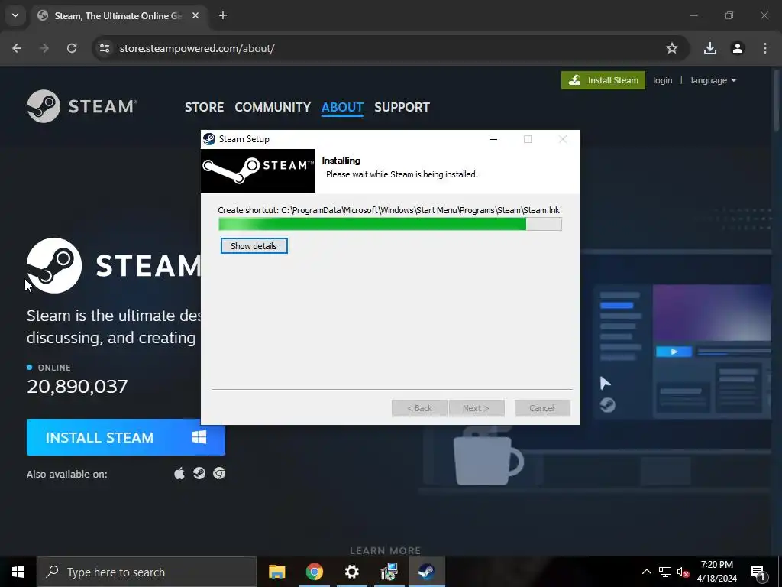
Task: Click the Chrome taskbar icon
Action: [x=314, y=572]
